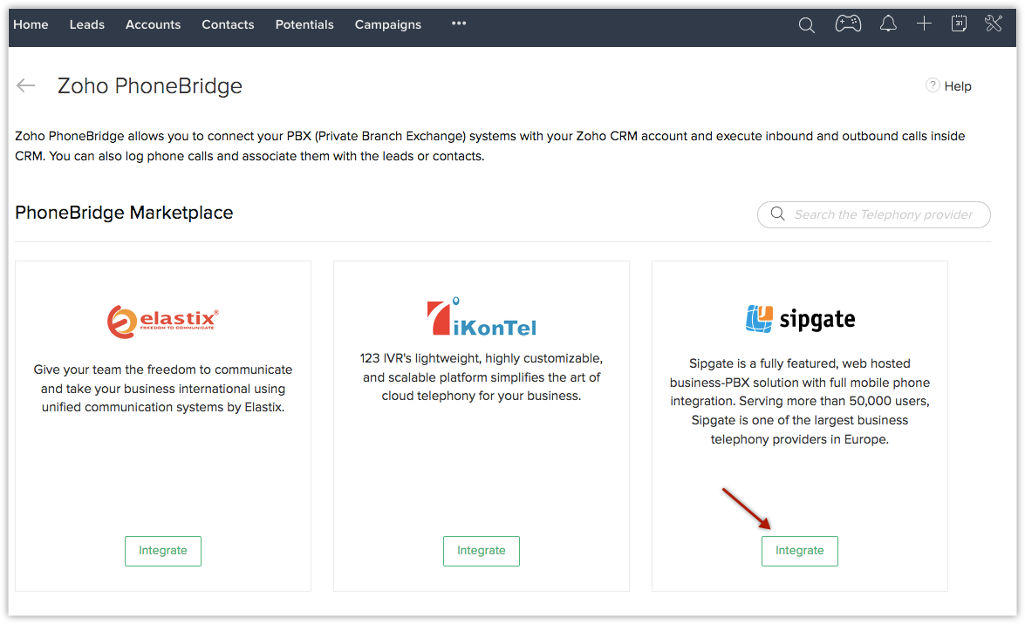Click the Sipgate logo

coord(800,319)
